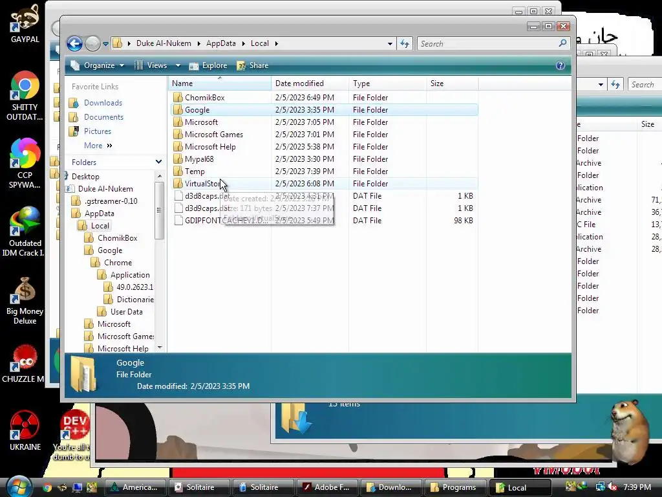This screenshot has width=662, height=497.
Task: Click the Dev-C++ desktop shortcut
Action: 72,436
